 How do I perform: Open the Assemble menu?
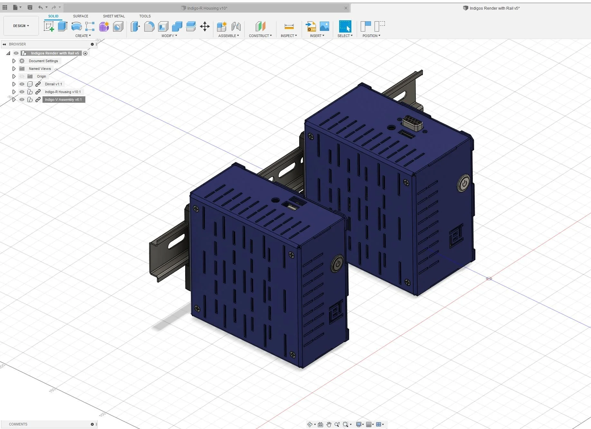[229, 36]
